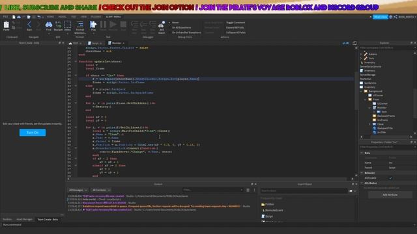This screenshot has height=234, width=417.
Task: Click the Paste clipboard icon
Action: (6, 26)
